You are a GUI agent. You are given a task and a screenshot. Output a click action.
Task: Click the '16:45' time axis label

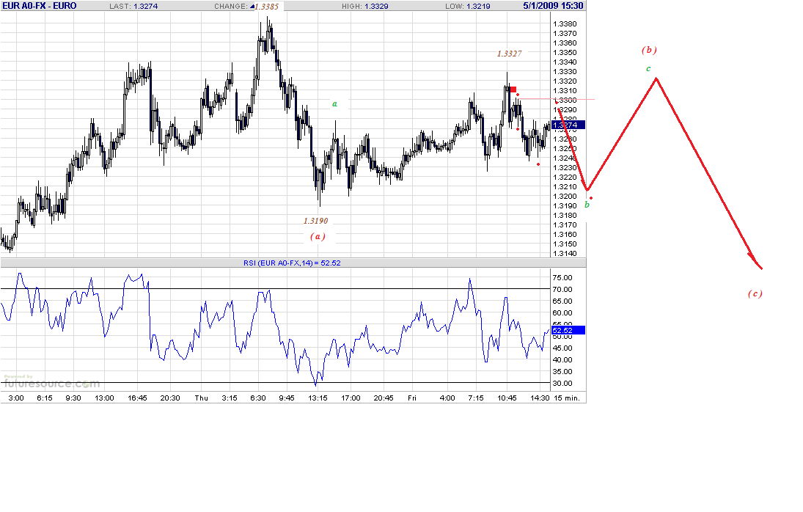(x=137, y=398)
